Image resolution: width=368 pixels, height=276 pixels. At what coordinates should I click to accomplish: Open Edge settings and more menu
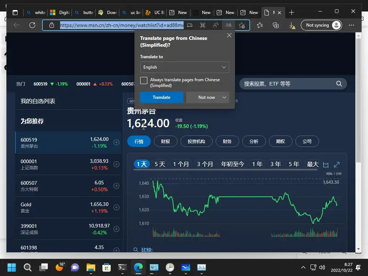tap(351, 25)
